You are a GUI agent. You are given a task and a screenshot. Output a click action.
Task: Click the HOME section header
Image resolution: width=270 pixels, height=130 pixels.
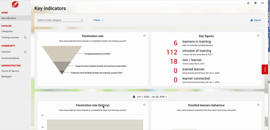point(5,13)
